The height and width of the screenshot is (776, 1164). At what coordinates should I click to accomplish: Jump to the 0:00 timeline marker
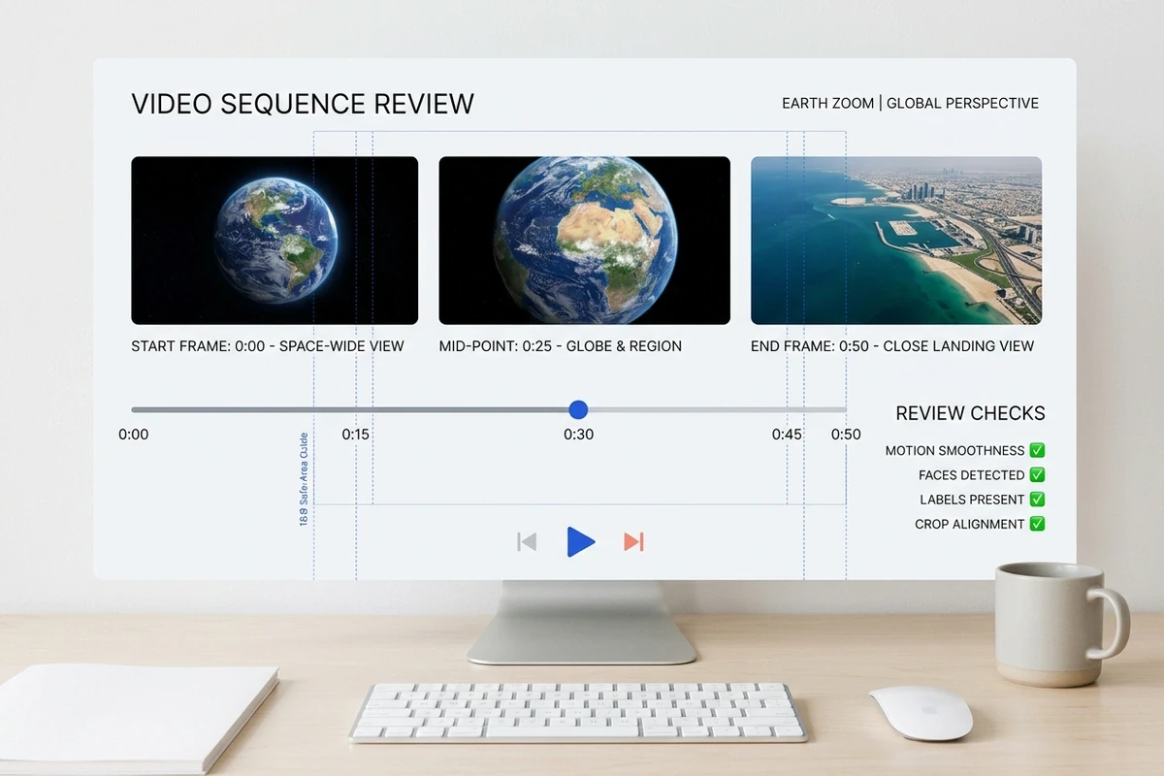coord(134,435)
